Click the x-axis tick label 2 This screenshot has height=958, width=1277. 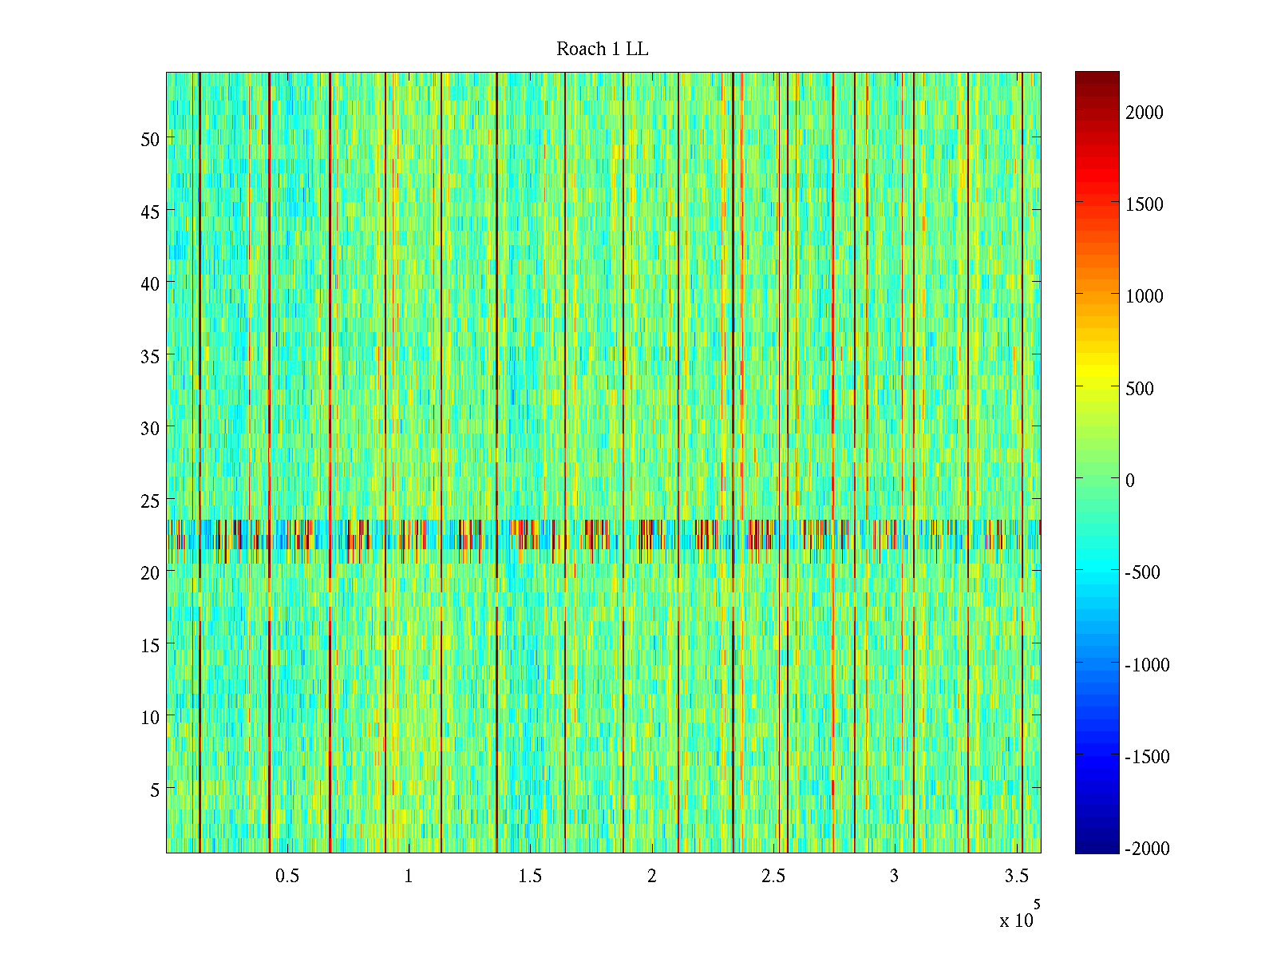[652, 877]
